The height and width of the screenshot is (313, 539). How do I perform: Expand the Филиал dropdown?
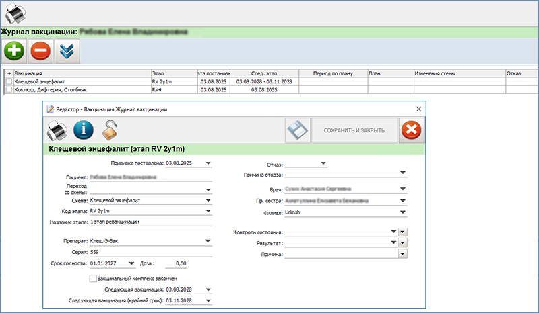point(403,212)
